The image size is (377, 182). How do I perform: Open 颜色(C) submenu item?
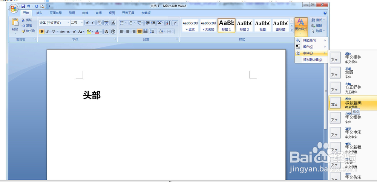tap(311, 47)
